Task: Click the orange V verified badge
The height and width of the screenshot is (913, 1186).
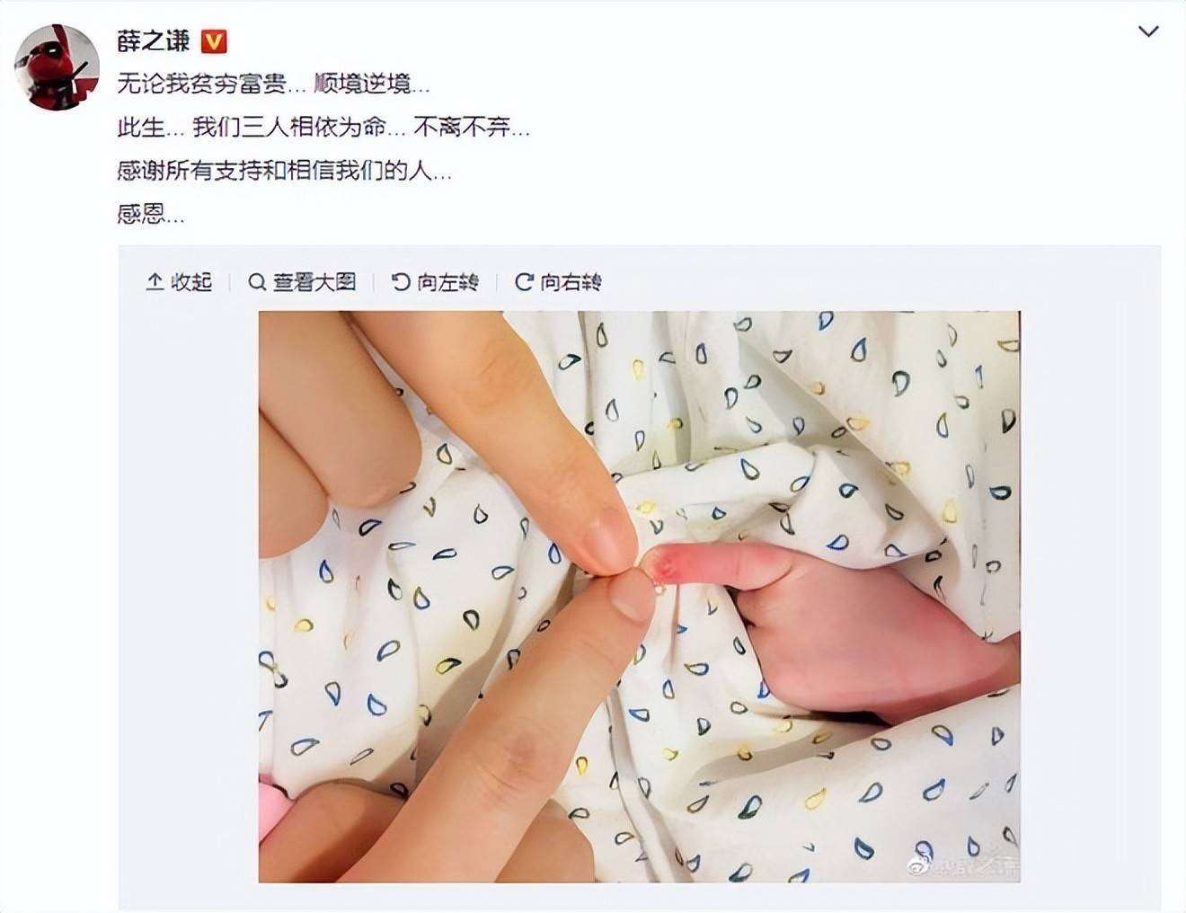Action: (x=214, y=41)
